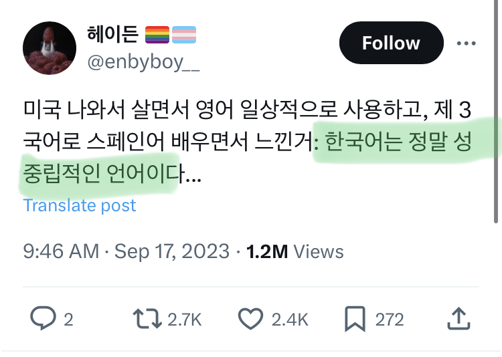Viewport: 502px width, 357px height.
Task: Click the reply count of 2
Action: [x=68, y=320]
